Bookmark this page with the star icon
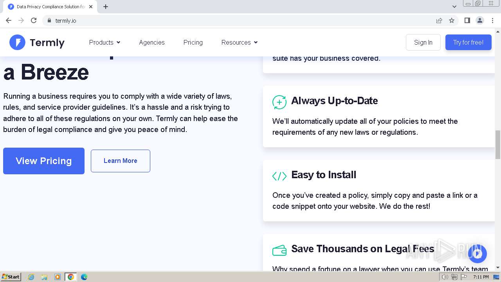The width and height of the screenshot is (501, 282). click(x=452, y=20)
